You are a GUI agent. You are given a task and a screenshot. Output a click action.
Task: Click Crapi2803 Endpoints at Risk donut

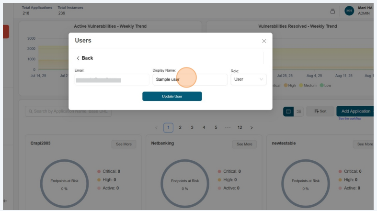pyautogui.click(x=65, y=184)
